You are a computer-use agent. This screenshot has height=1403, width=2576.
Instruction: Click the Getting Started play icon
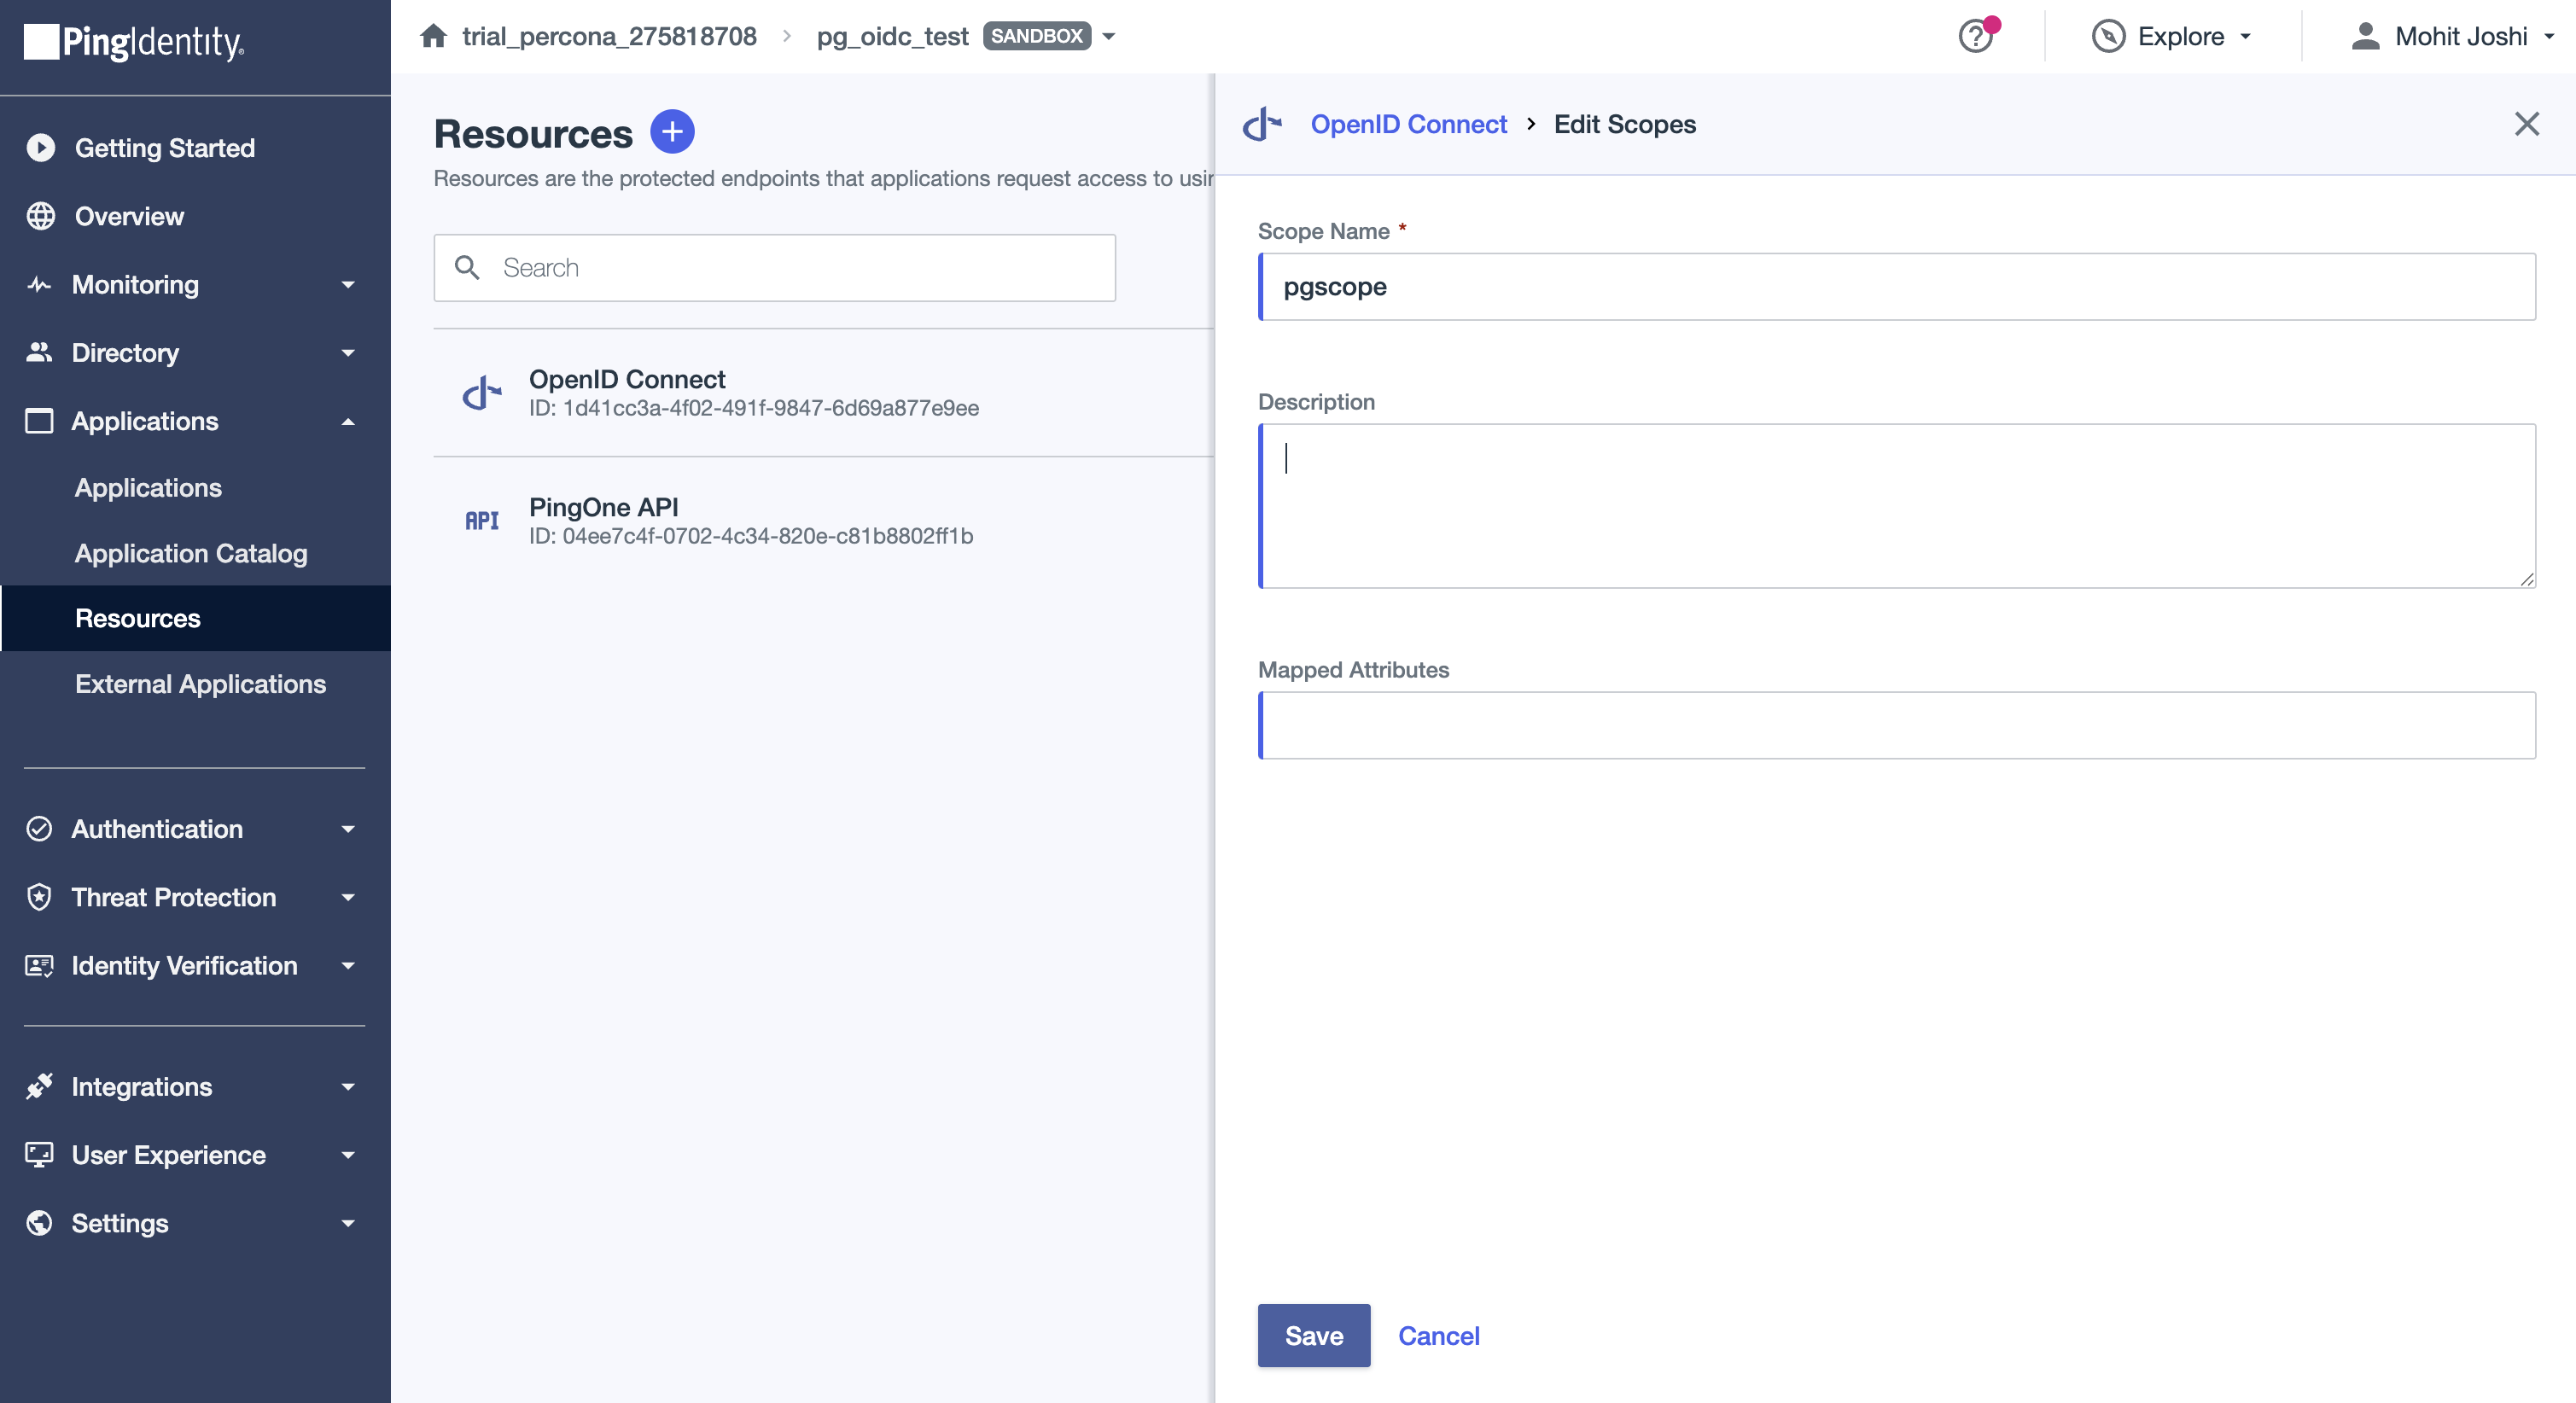tap(41, 148)
